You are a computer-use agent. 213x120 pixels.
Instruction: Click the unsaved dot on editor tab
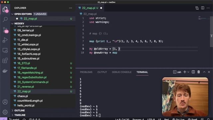coord(101,8)
